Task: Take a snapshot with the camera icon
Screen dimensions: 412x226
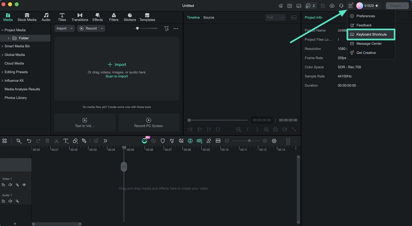Action: 275,129
